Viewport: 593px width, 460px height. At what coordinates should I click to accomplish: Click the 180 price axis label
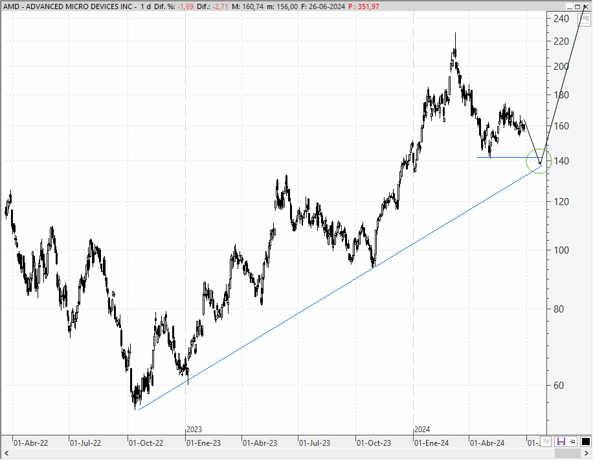561,95
